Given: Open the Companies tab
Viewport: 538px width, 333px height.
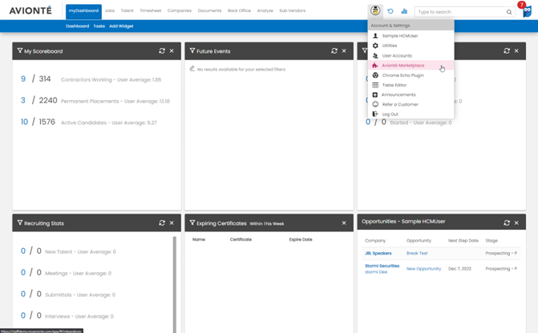Looking at the screenshot, I should pos(180,10).
